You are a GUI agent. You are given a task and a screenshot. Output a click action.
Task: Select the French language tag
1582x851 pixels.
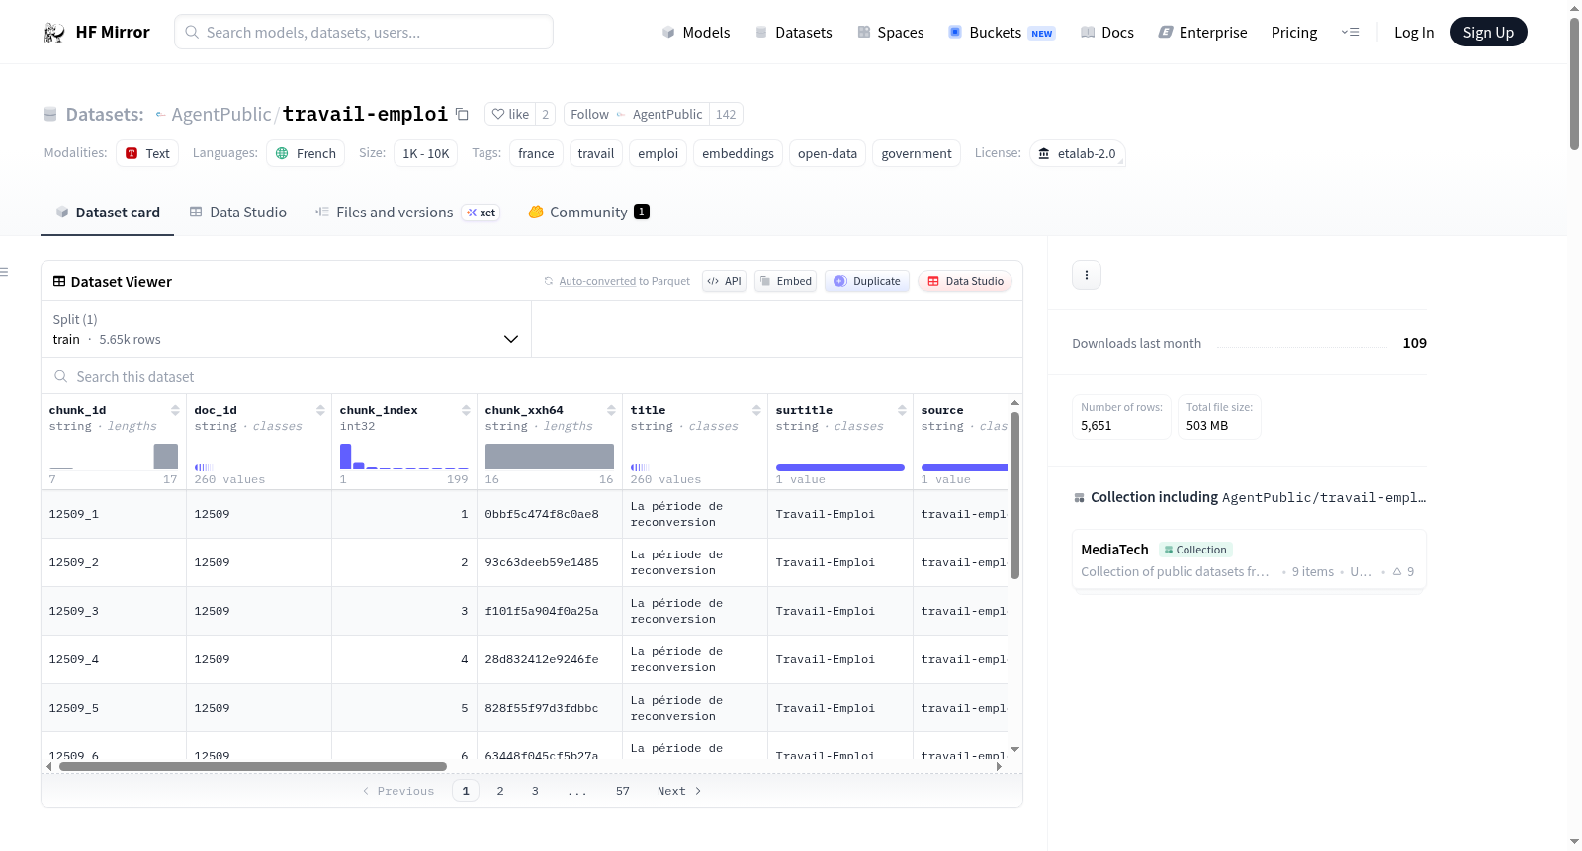coord(306,153)
